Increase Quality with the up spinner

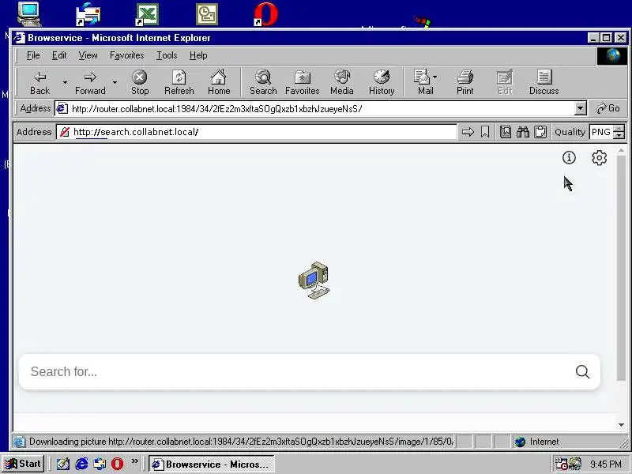619,129
